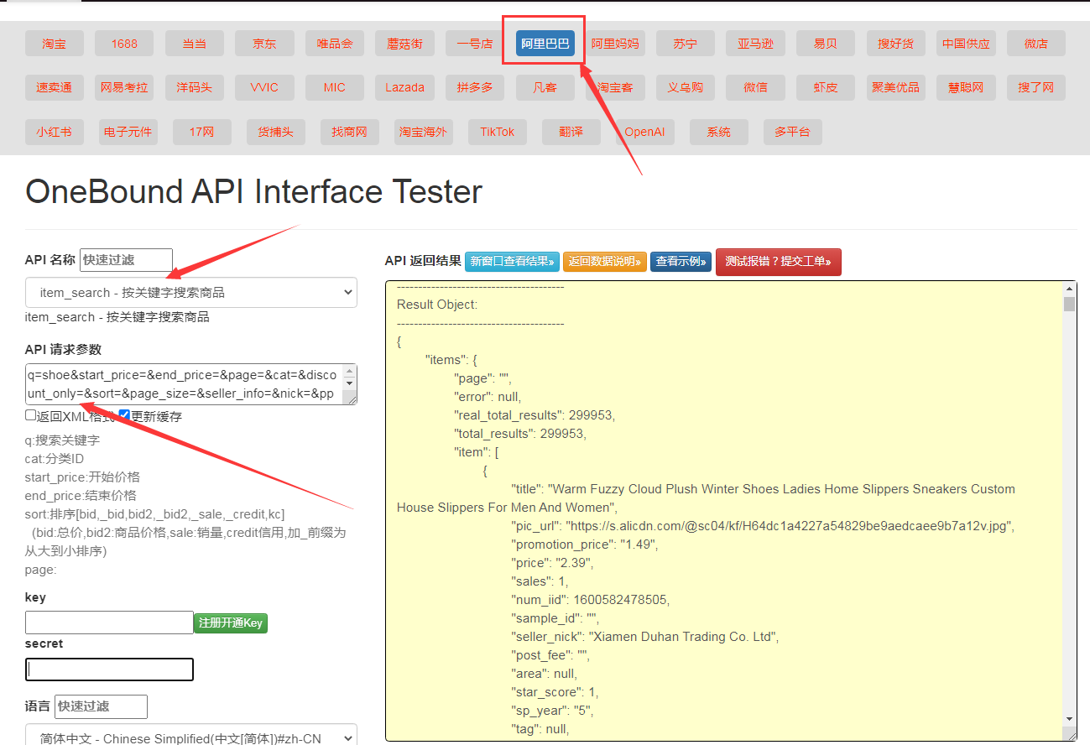Click the pic_url alicdn link text
Screen dimensions: 1090x745
point(790,526)
